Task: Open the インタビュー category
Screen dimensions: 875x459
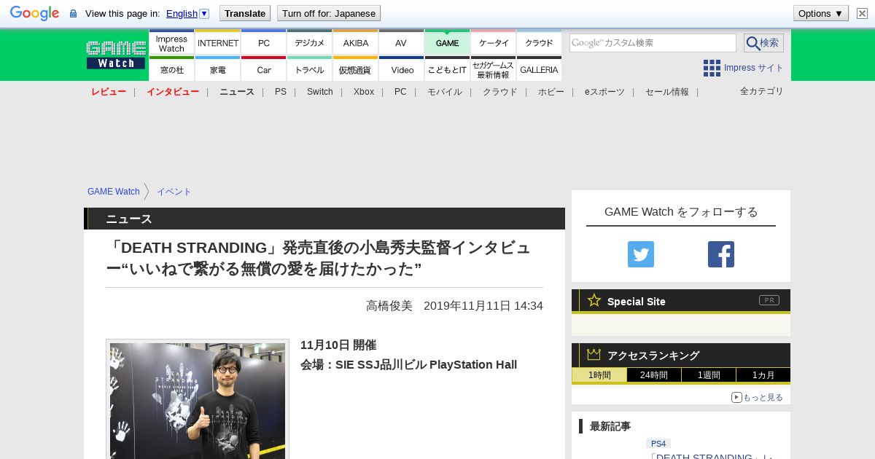Action: [x=173, y=92]
